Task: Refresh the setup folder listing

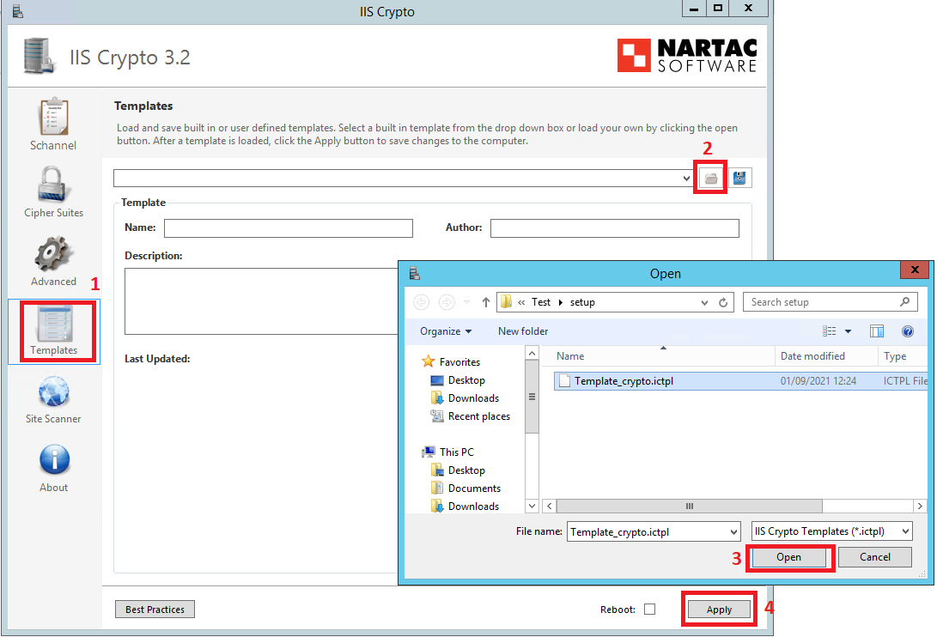Action: 723,302
